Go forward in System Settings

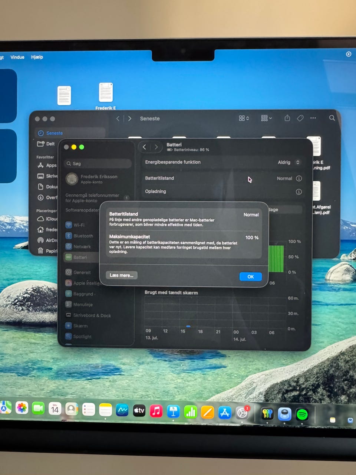click(156, 147)
